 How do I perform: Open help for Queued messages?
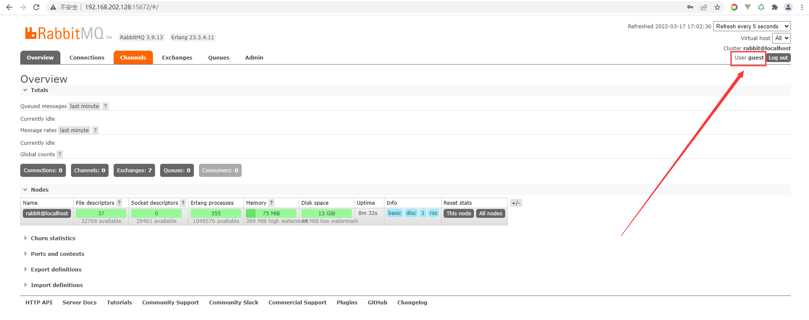[106, 106]
